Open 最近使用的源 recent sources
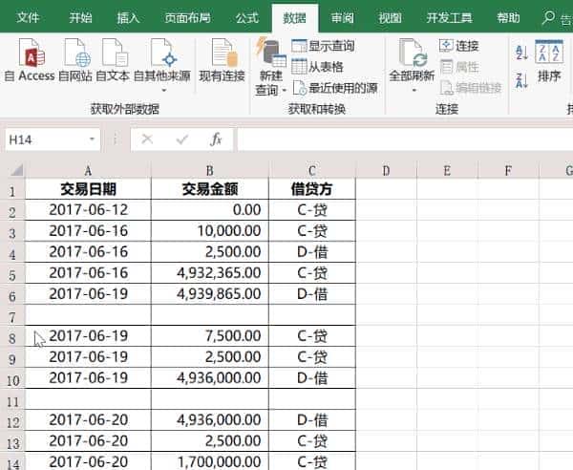573x470 pixels. (x=335, y=88)
